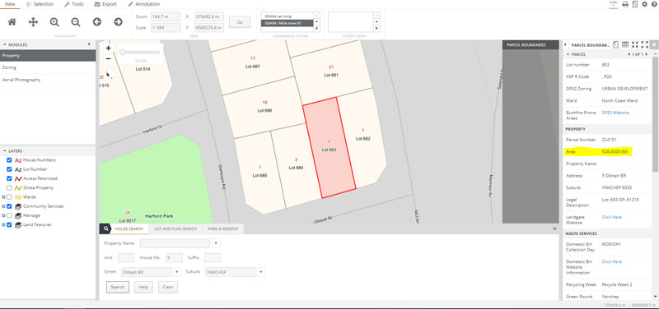Activate the pan (four-arrow) tool
The height and width of the screenshot is (309, 659).
(33, 22)
